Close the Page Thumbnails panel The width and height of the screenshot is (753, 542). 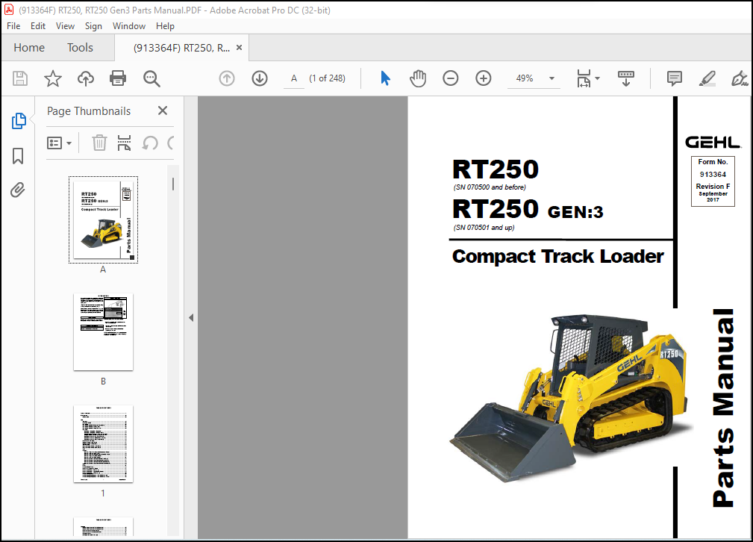[163, 110]
